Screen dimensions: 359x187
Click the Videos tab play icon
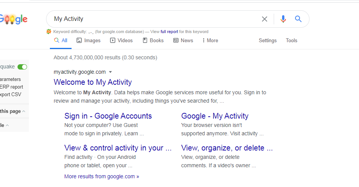pos(113,40)
